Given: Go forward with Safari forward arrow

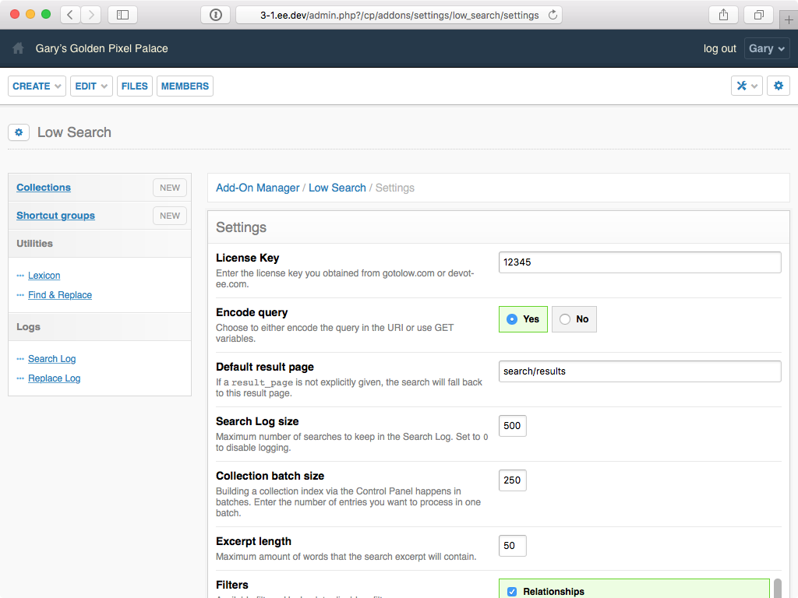Looking at the screenshot, I should tap(91, 15).
